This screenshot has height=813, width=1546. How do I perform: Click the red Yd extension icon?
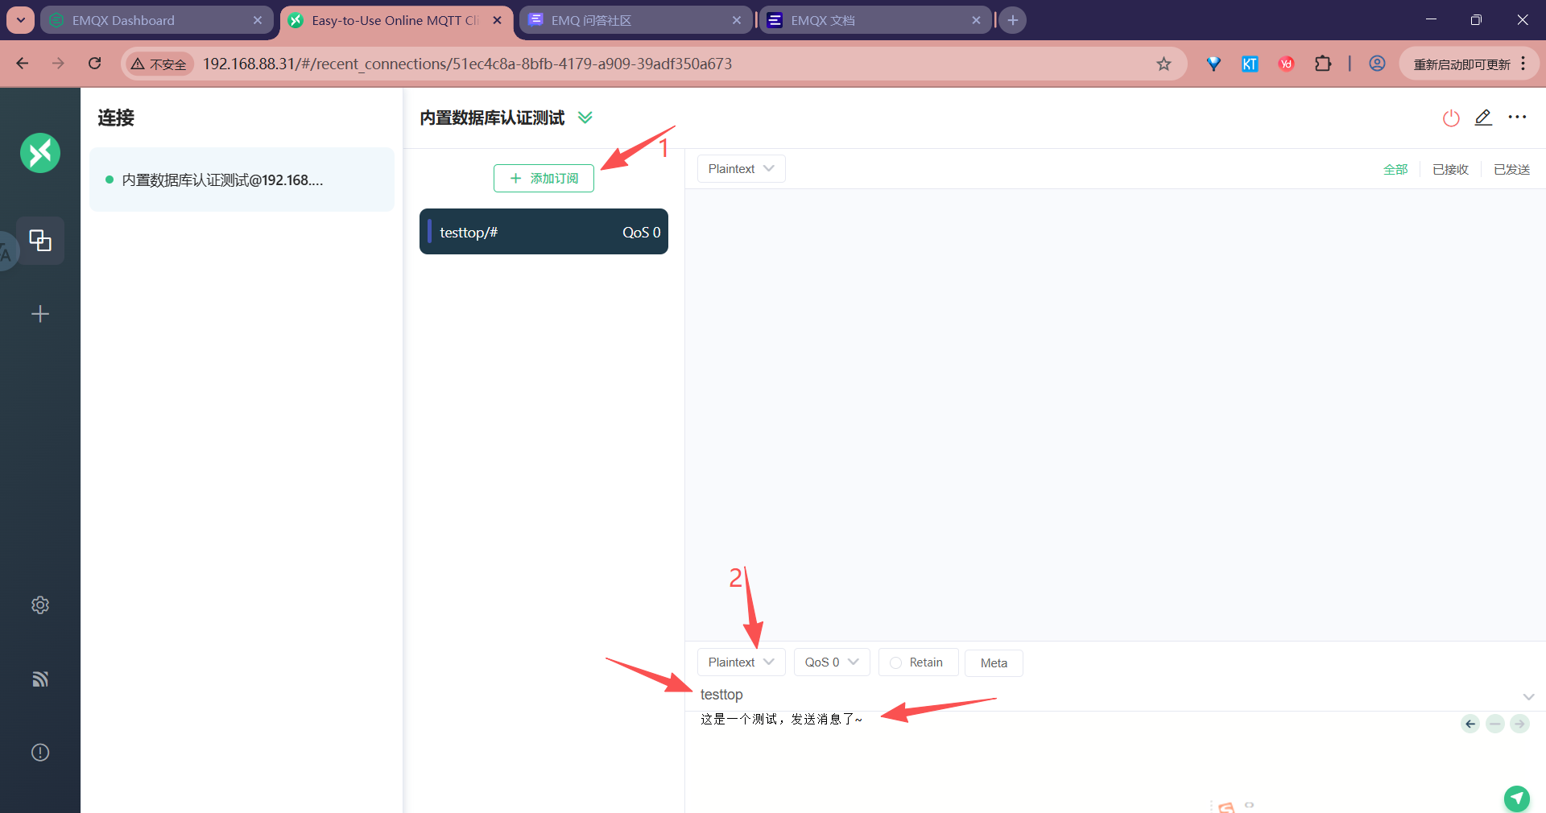pos(1286,64)
